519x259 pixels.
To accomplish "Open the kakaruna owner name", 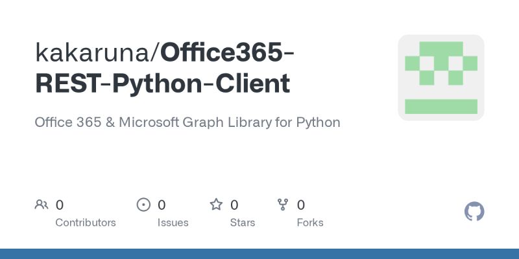I will [94, 53].
